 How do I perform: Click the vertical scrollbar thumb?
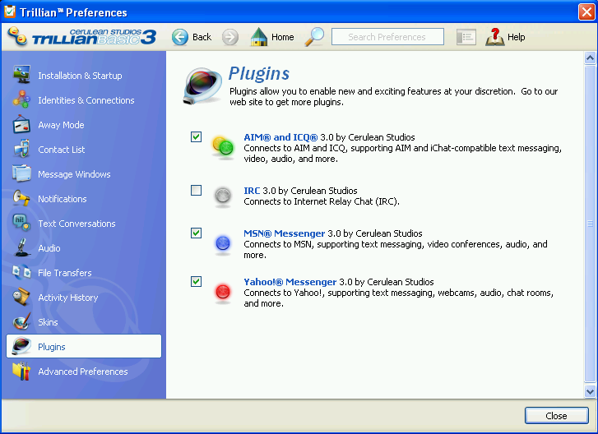(x=590, y=224)
